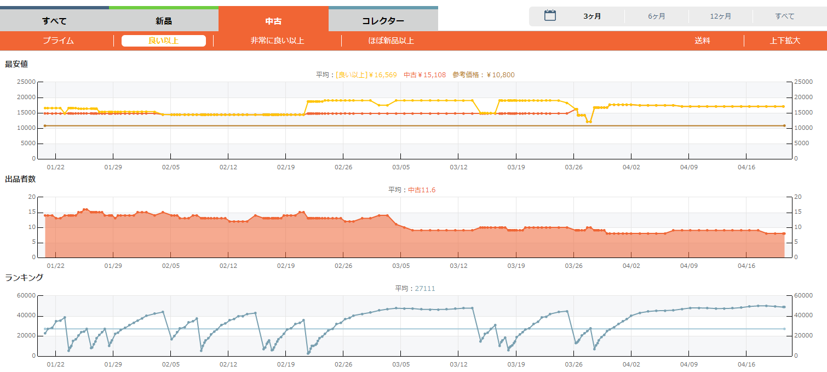Select the 中古 tab
The height and width of the screenshot is (372, 827).
click(x=273, y=21)
